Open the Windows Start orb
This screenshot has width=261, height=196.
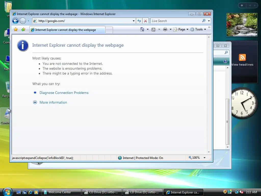(7, 192)
